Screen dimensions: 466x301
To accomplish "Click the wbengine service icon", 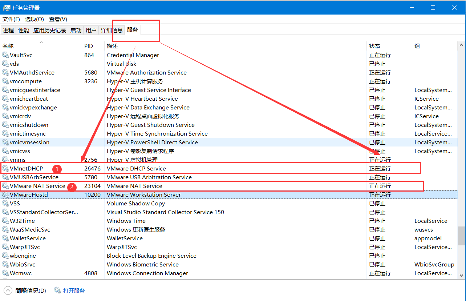I will (5, 256).
